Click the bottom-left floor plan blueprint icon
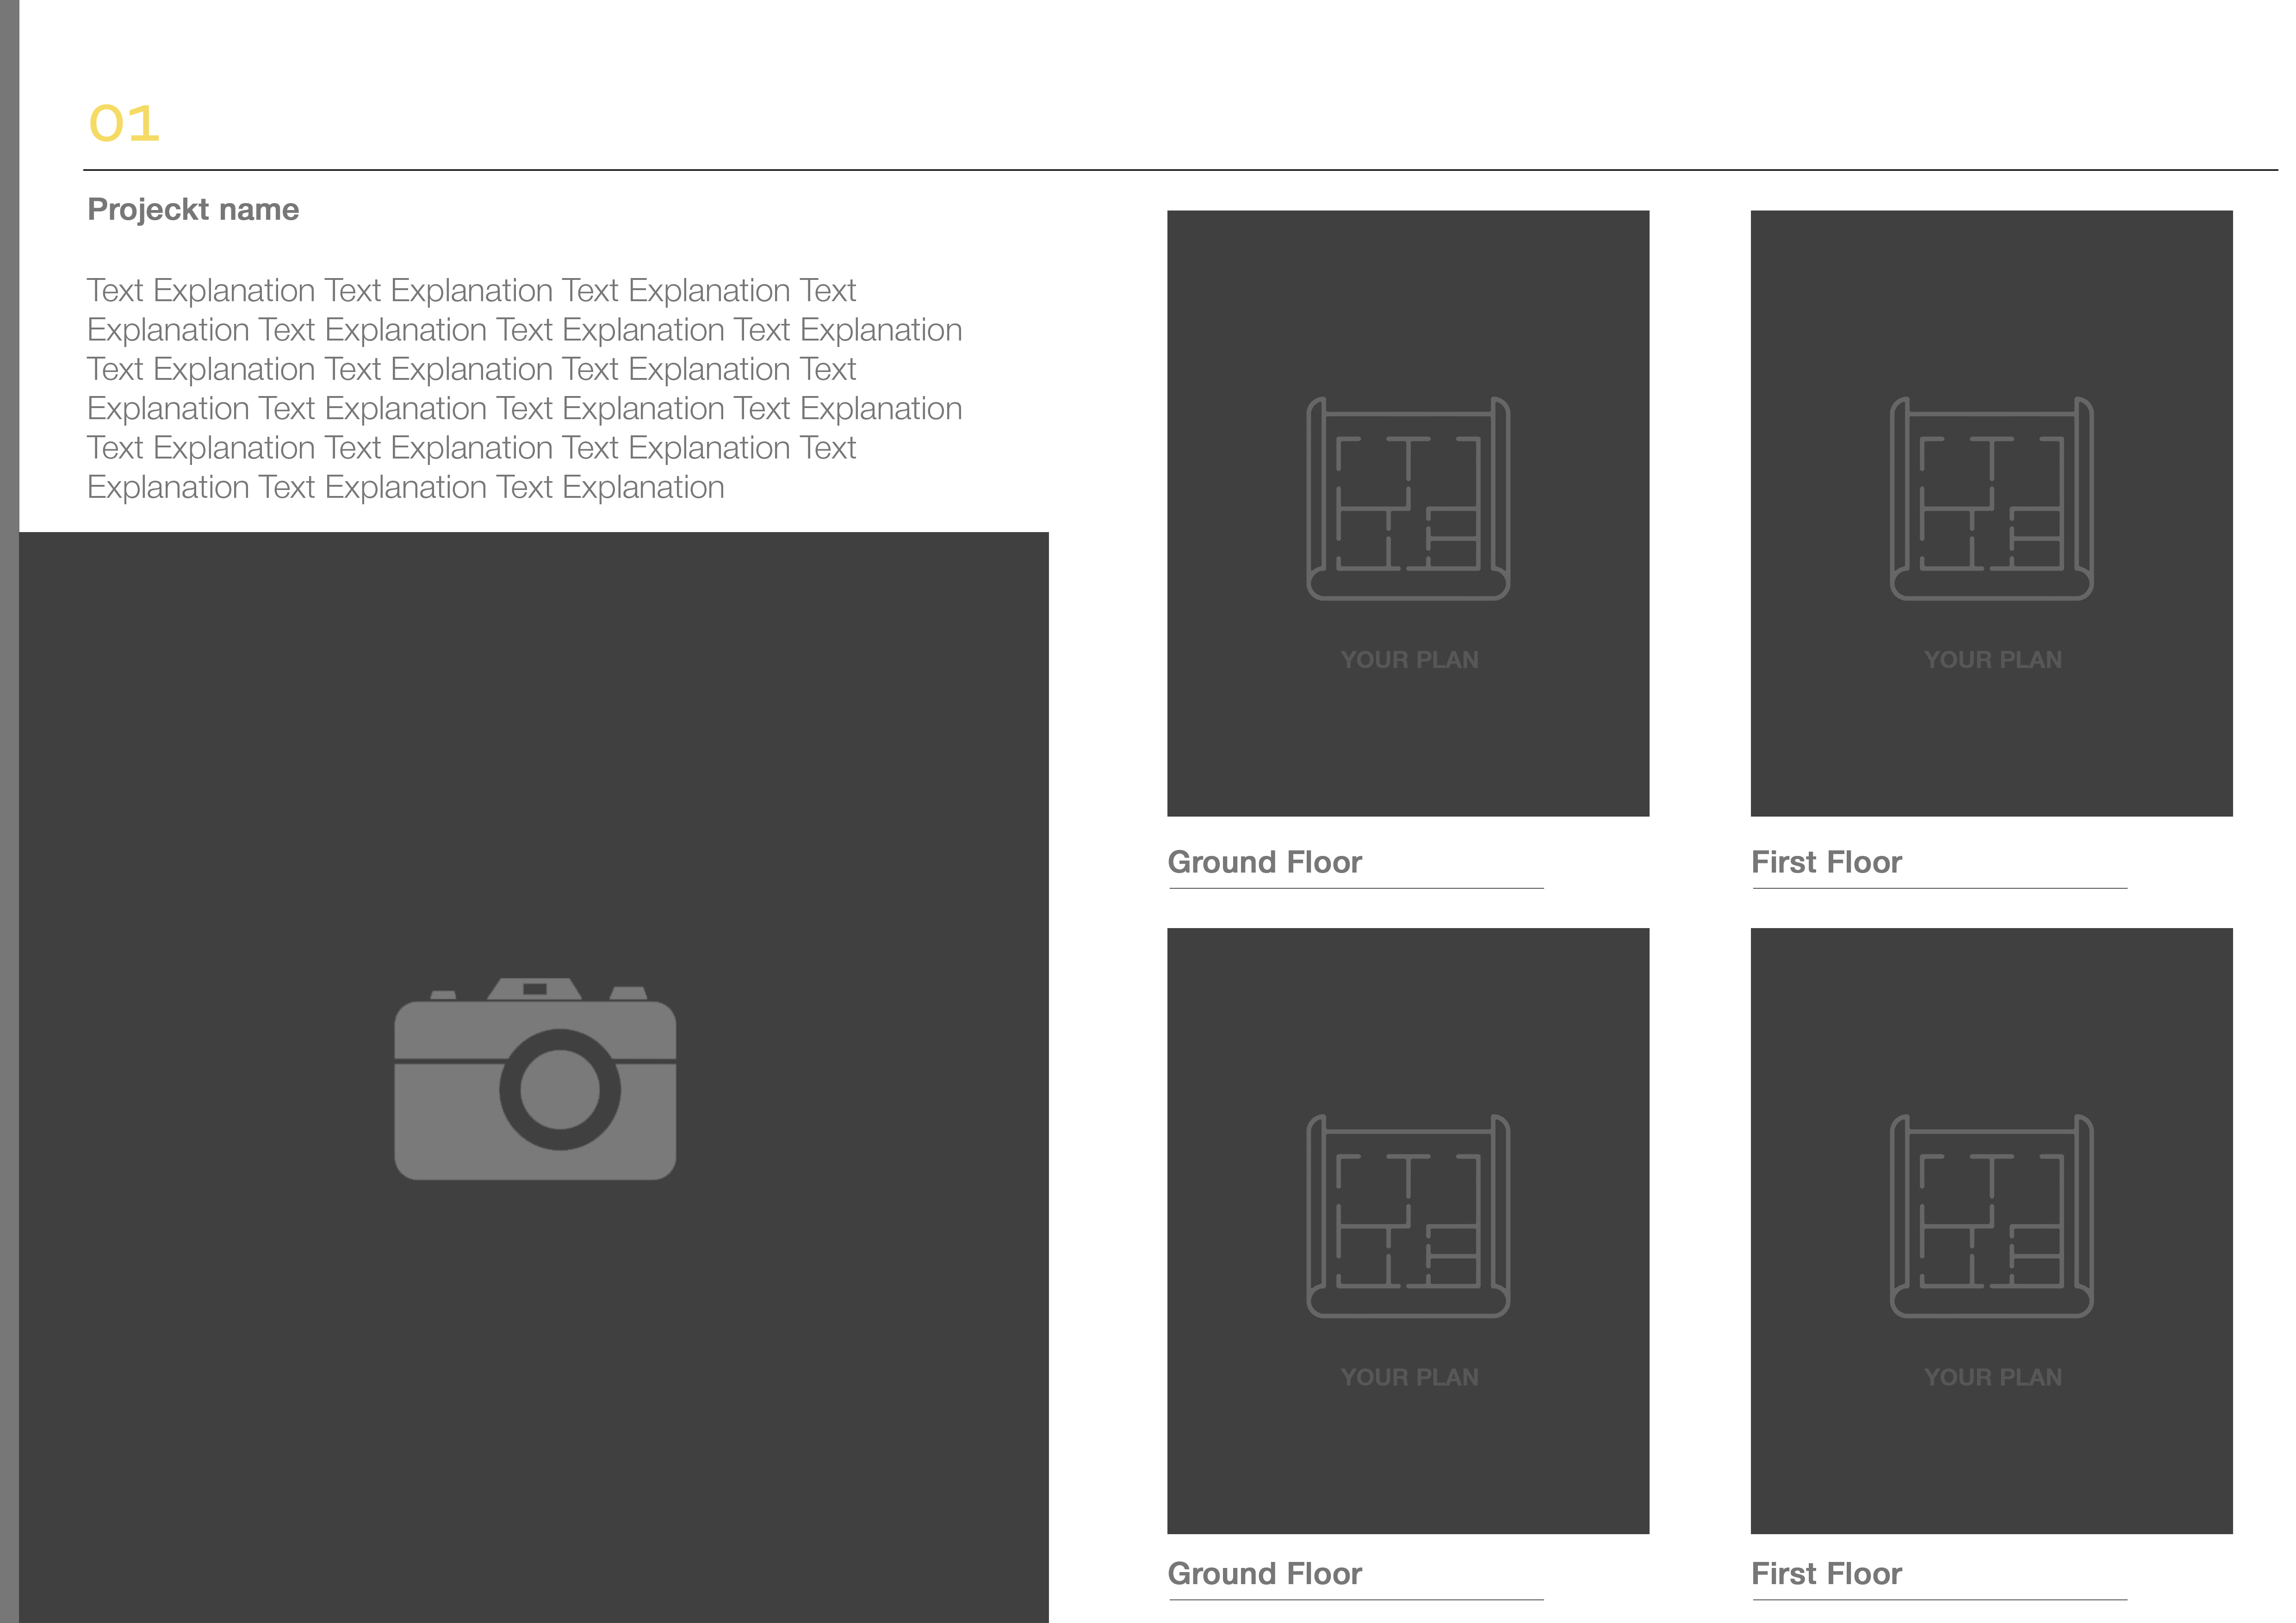The image size is (2296, 1623). pos(1408,1216)
